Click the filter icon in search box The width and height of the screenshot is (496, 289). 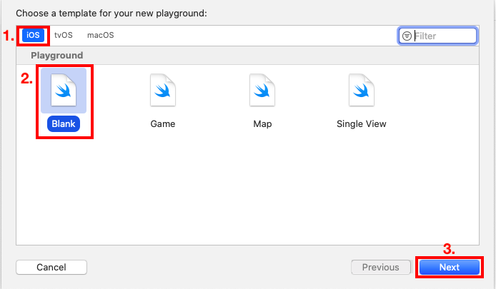(407, 36)
